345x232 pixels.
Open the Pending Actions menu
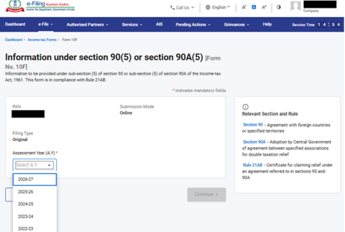[193, 25]
